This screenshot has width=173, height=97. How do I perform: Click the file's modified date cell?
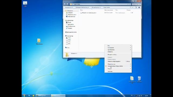pyautogui.click(x=108, y=13)
